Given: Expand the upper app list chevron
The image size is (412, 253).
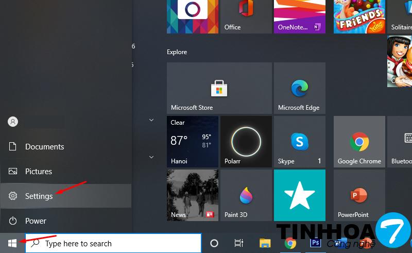Looking at the screenshot, I should coord(151,120).
